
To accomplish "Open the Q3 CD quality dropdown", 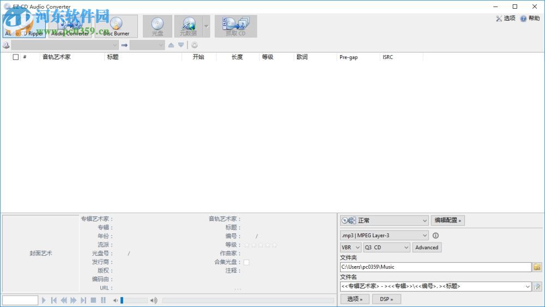I will click(x=386, y=248).
